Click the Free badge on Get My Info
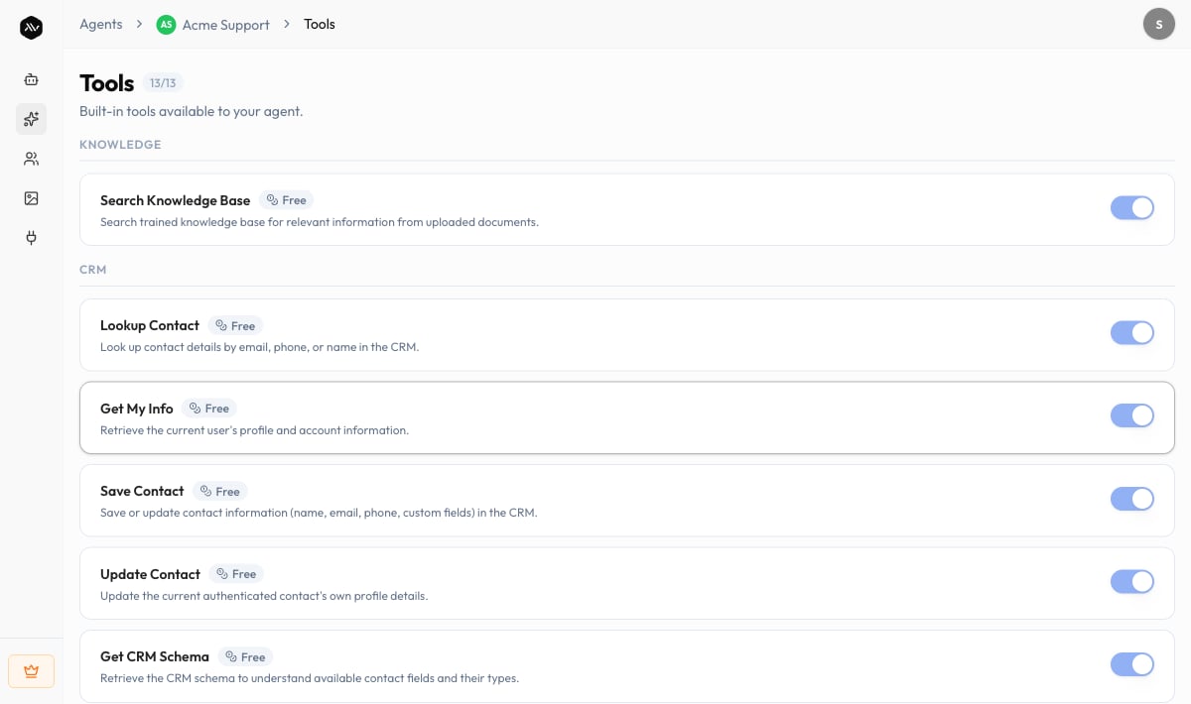The width and height of the screenshot is (1191, 704). pos(209,409)
